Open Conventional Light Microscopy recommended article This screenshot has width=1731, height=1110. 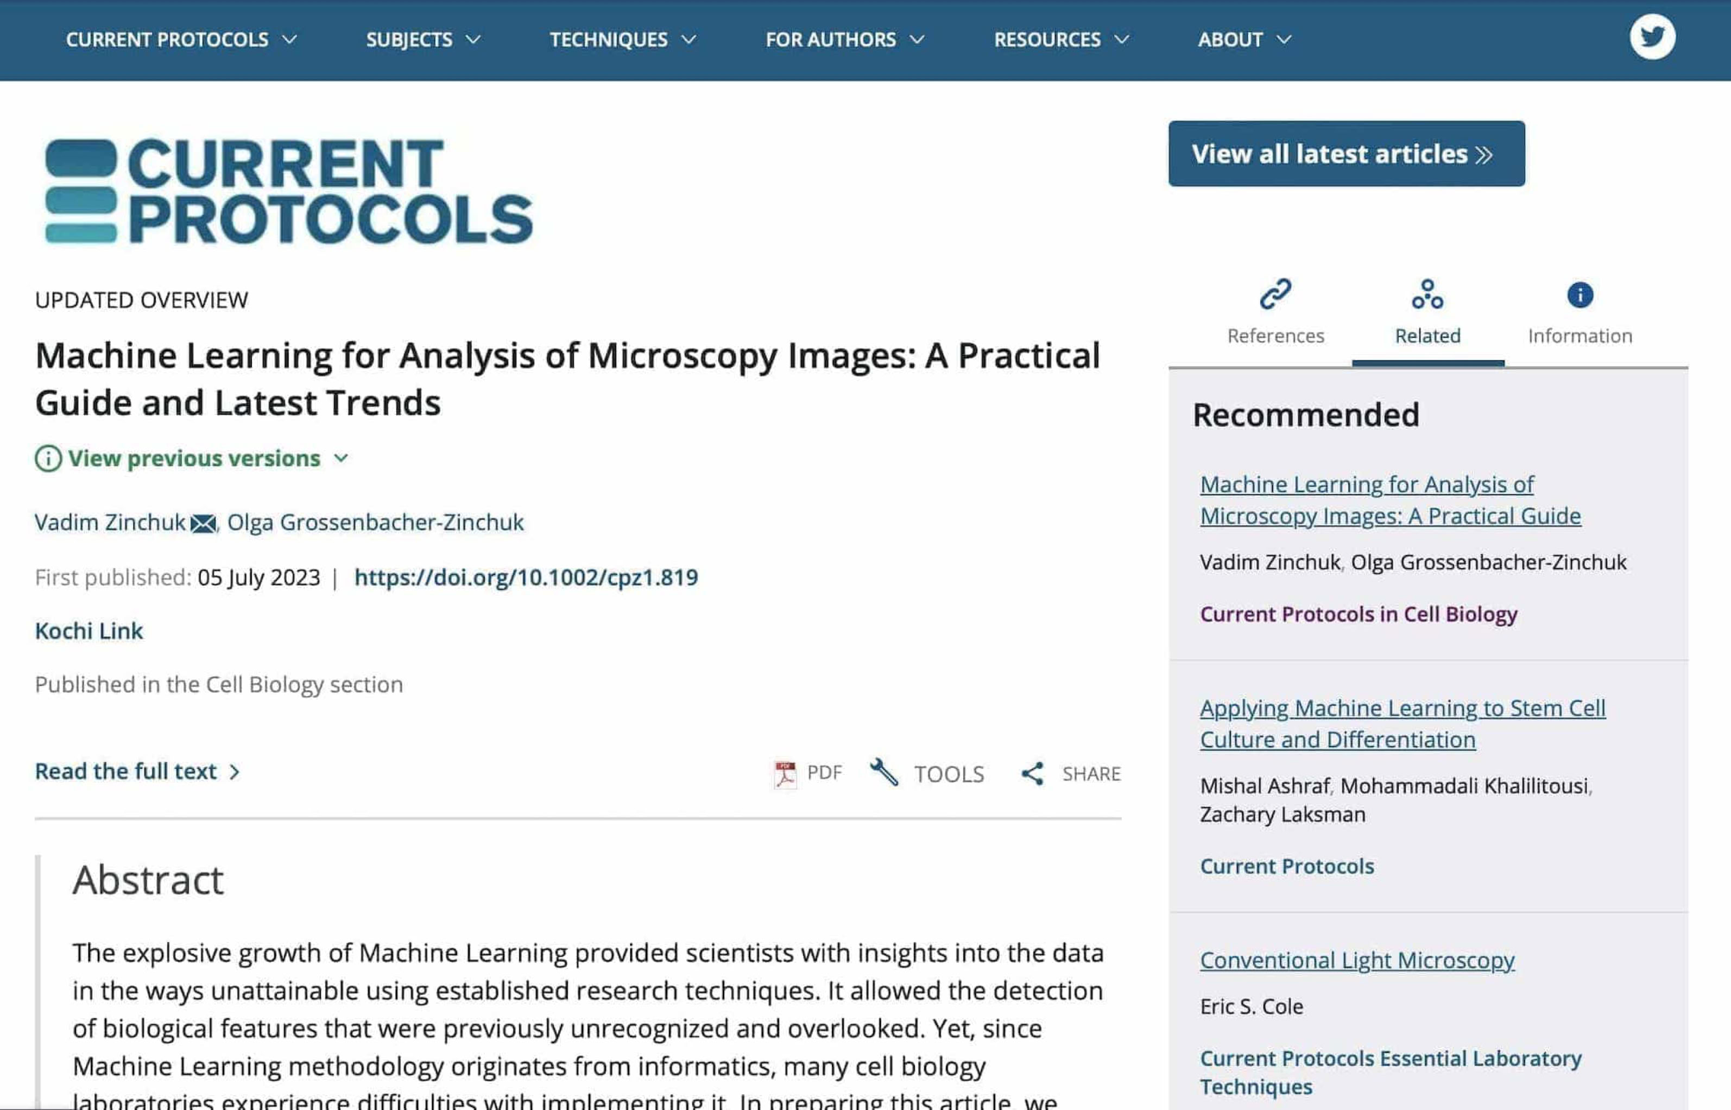pos(1357,961)
